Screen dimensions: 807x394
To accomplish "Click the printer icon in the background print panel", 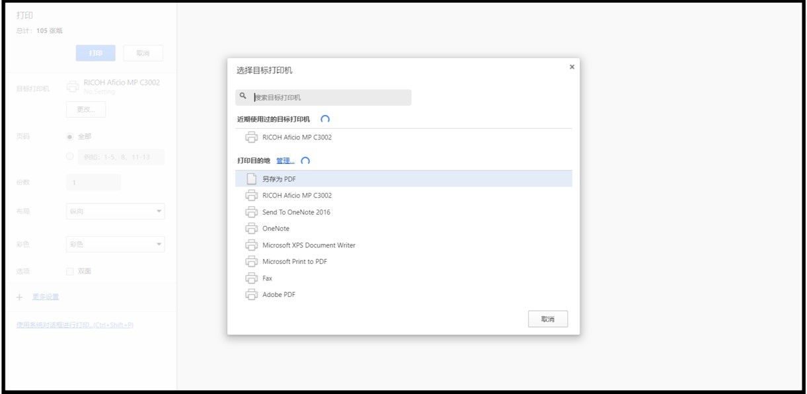I will pyautogui.click(x=73, y=87).
